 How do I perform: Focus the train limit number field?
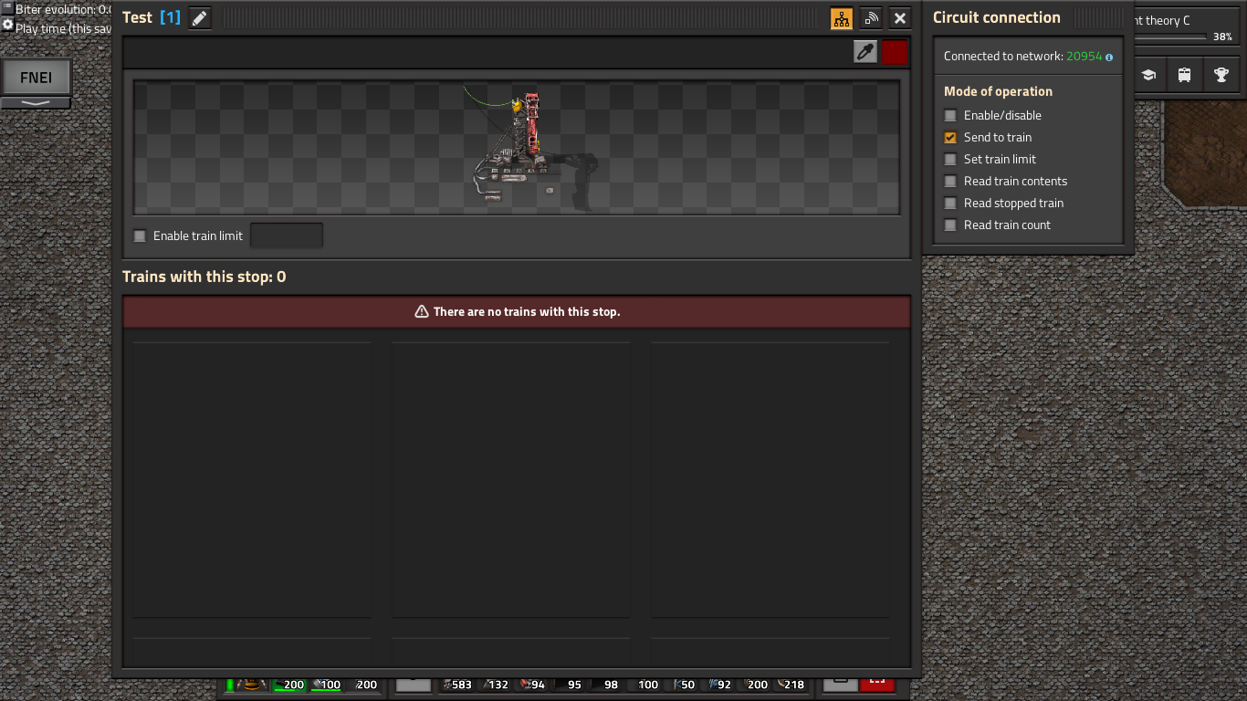(287, 235)
